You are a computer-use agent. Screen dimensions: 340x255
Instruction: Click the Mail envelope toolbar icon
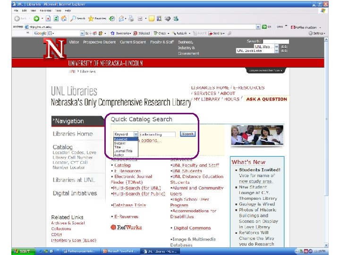tap(121, 18)
